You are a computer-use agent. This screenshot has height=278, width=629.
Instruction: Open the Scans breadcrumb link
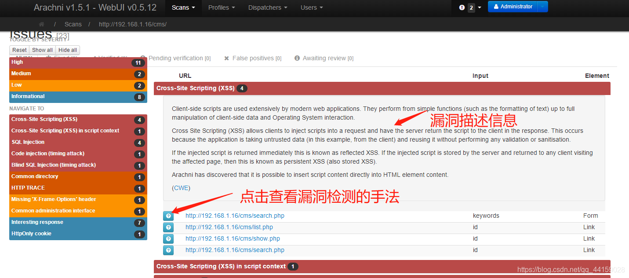click(73, 24)
